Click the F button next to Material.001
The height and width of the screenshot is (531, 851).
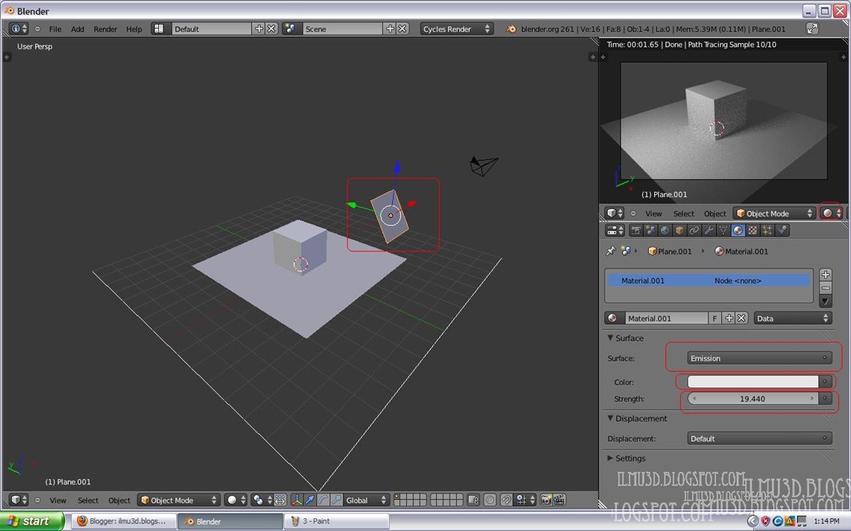[x=714, y=317]
